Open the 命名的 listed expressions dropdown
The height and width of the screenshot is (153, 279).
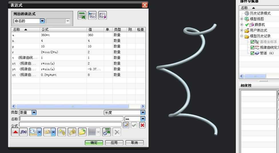click(x=42, y=21)
